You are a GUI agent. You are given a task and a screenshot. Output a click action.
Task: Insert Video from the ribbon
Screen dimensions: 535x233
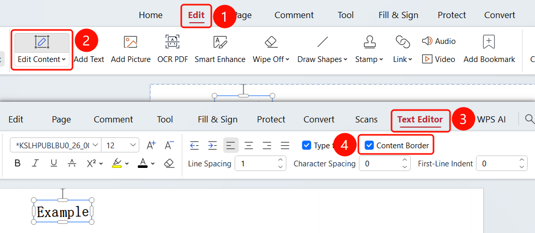tap(439, 59)
